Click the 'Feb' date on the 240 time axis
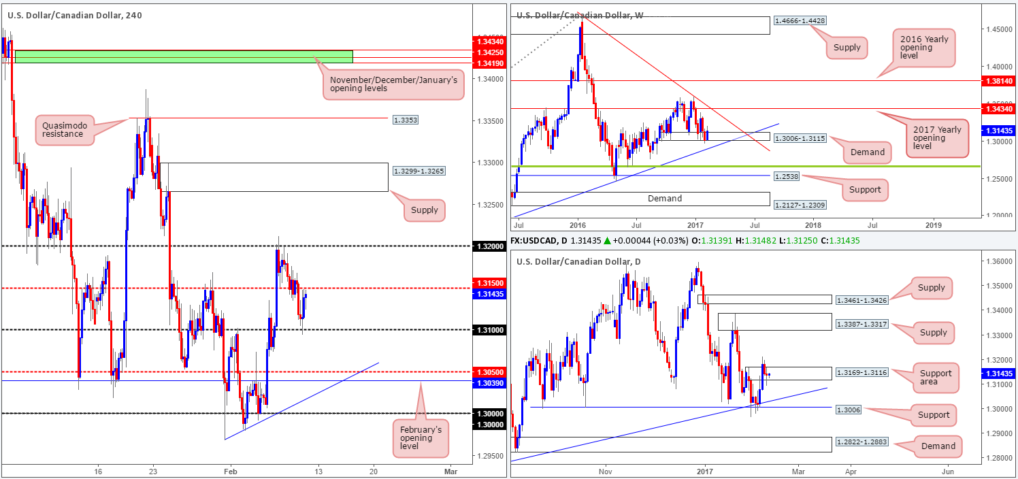This screenshot has height=479, width=1018. (232, 471)
